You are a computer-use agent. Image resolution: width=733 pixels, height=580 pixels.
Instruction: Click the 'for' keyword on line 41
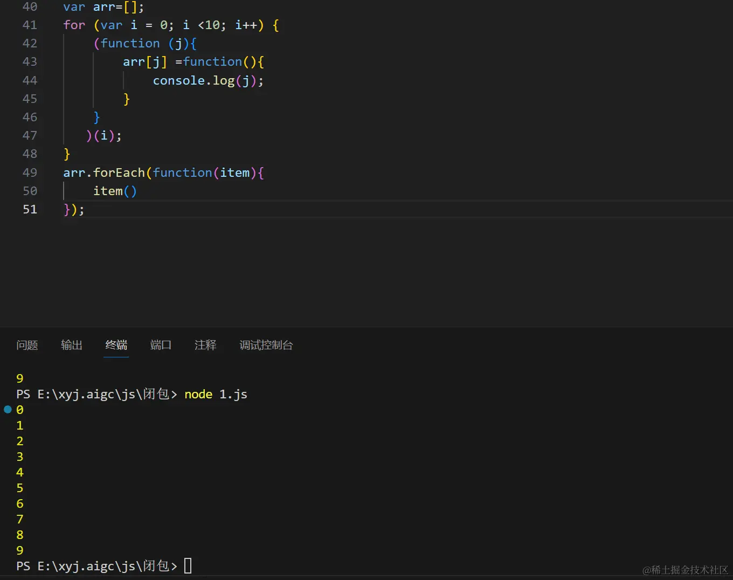(x=74, y=25)
